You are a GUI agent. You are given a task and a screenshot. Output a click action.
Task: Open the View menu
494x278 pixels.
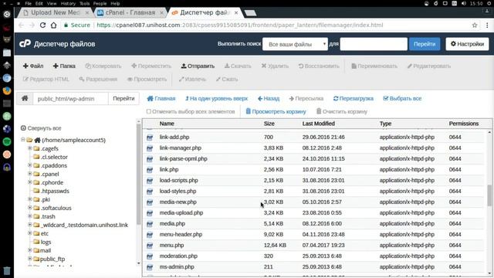pyautogui.click(x=52, y=3)
